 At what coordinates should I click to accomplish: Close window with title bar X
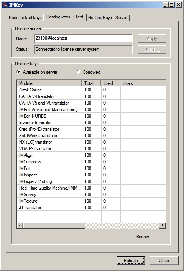tap(179, 5)
